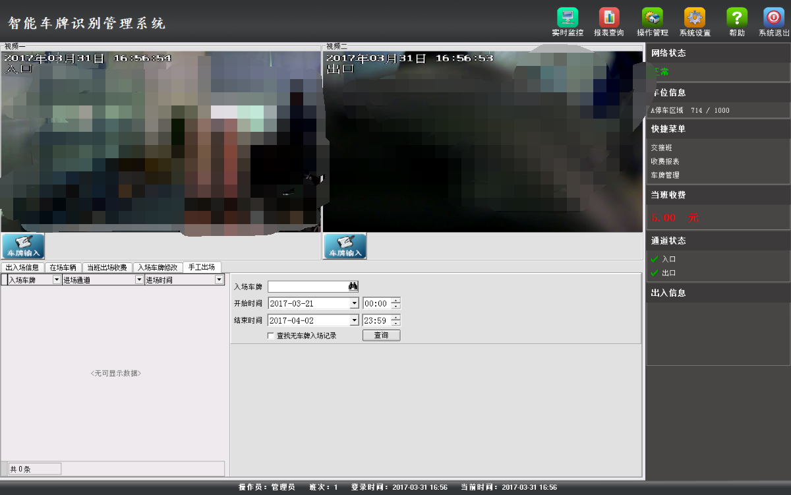Switch to the 入场车牌修改 tab
This screenshot has width=791, height=495.
point(158,268)
